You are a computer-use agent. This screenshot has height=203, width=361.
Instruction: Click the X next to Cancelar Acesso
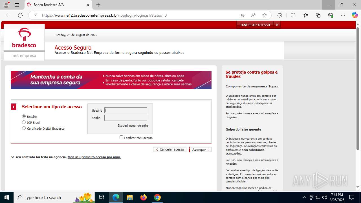pyautogui.click(x=277, y=25)
